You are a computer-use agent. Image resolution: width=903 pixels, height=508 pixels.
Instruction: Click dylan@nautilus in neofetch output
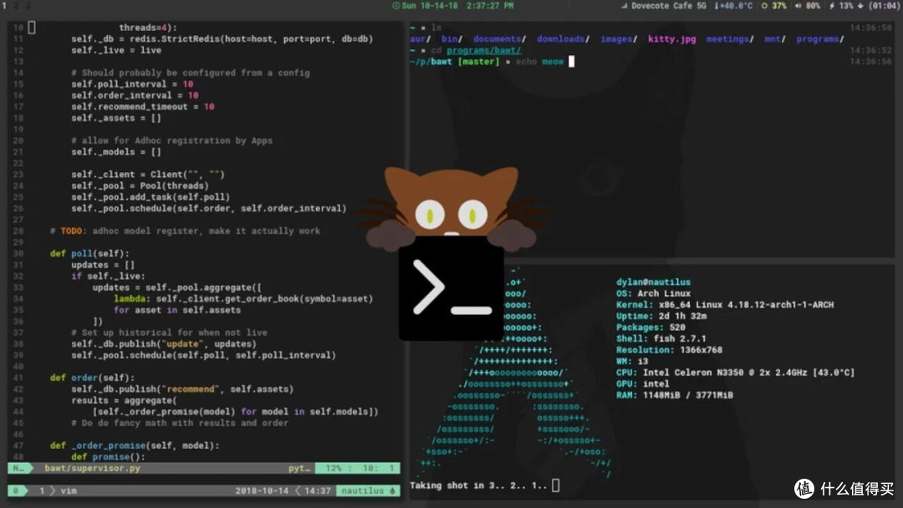click(653, 282)
